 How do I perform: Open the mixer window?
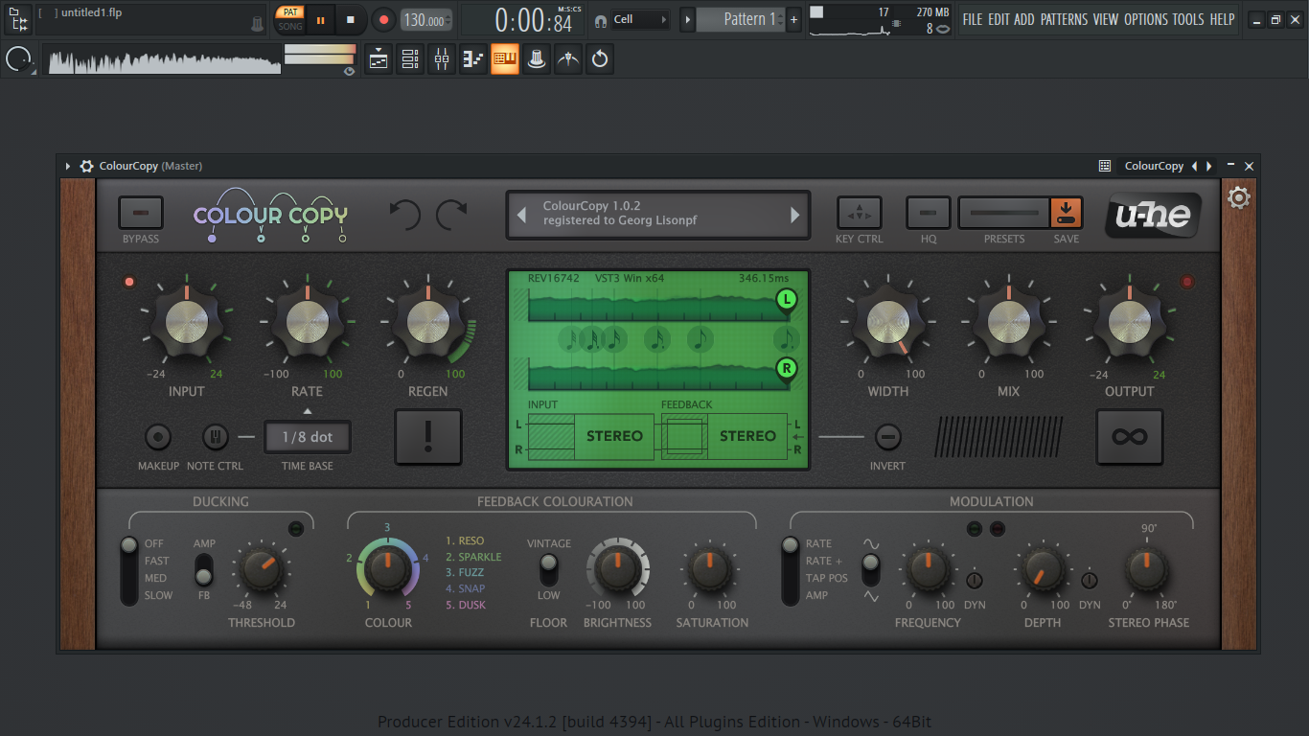click(x=442, y=59)
